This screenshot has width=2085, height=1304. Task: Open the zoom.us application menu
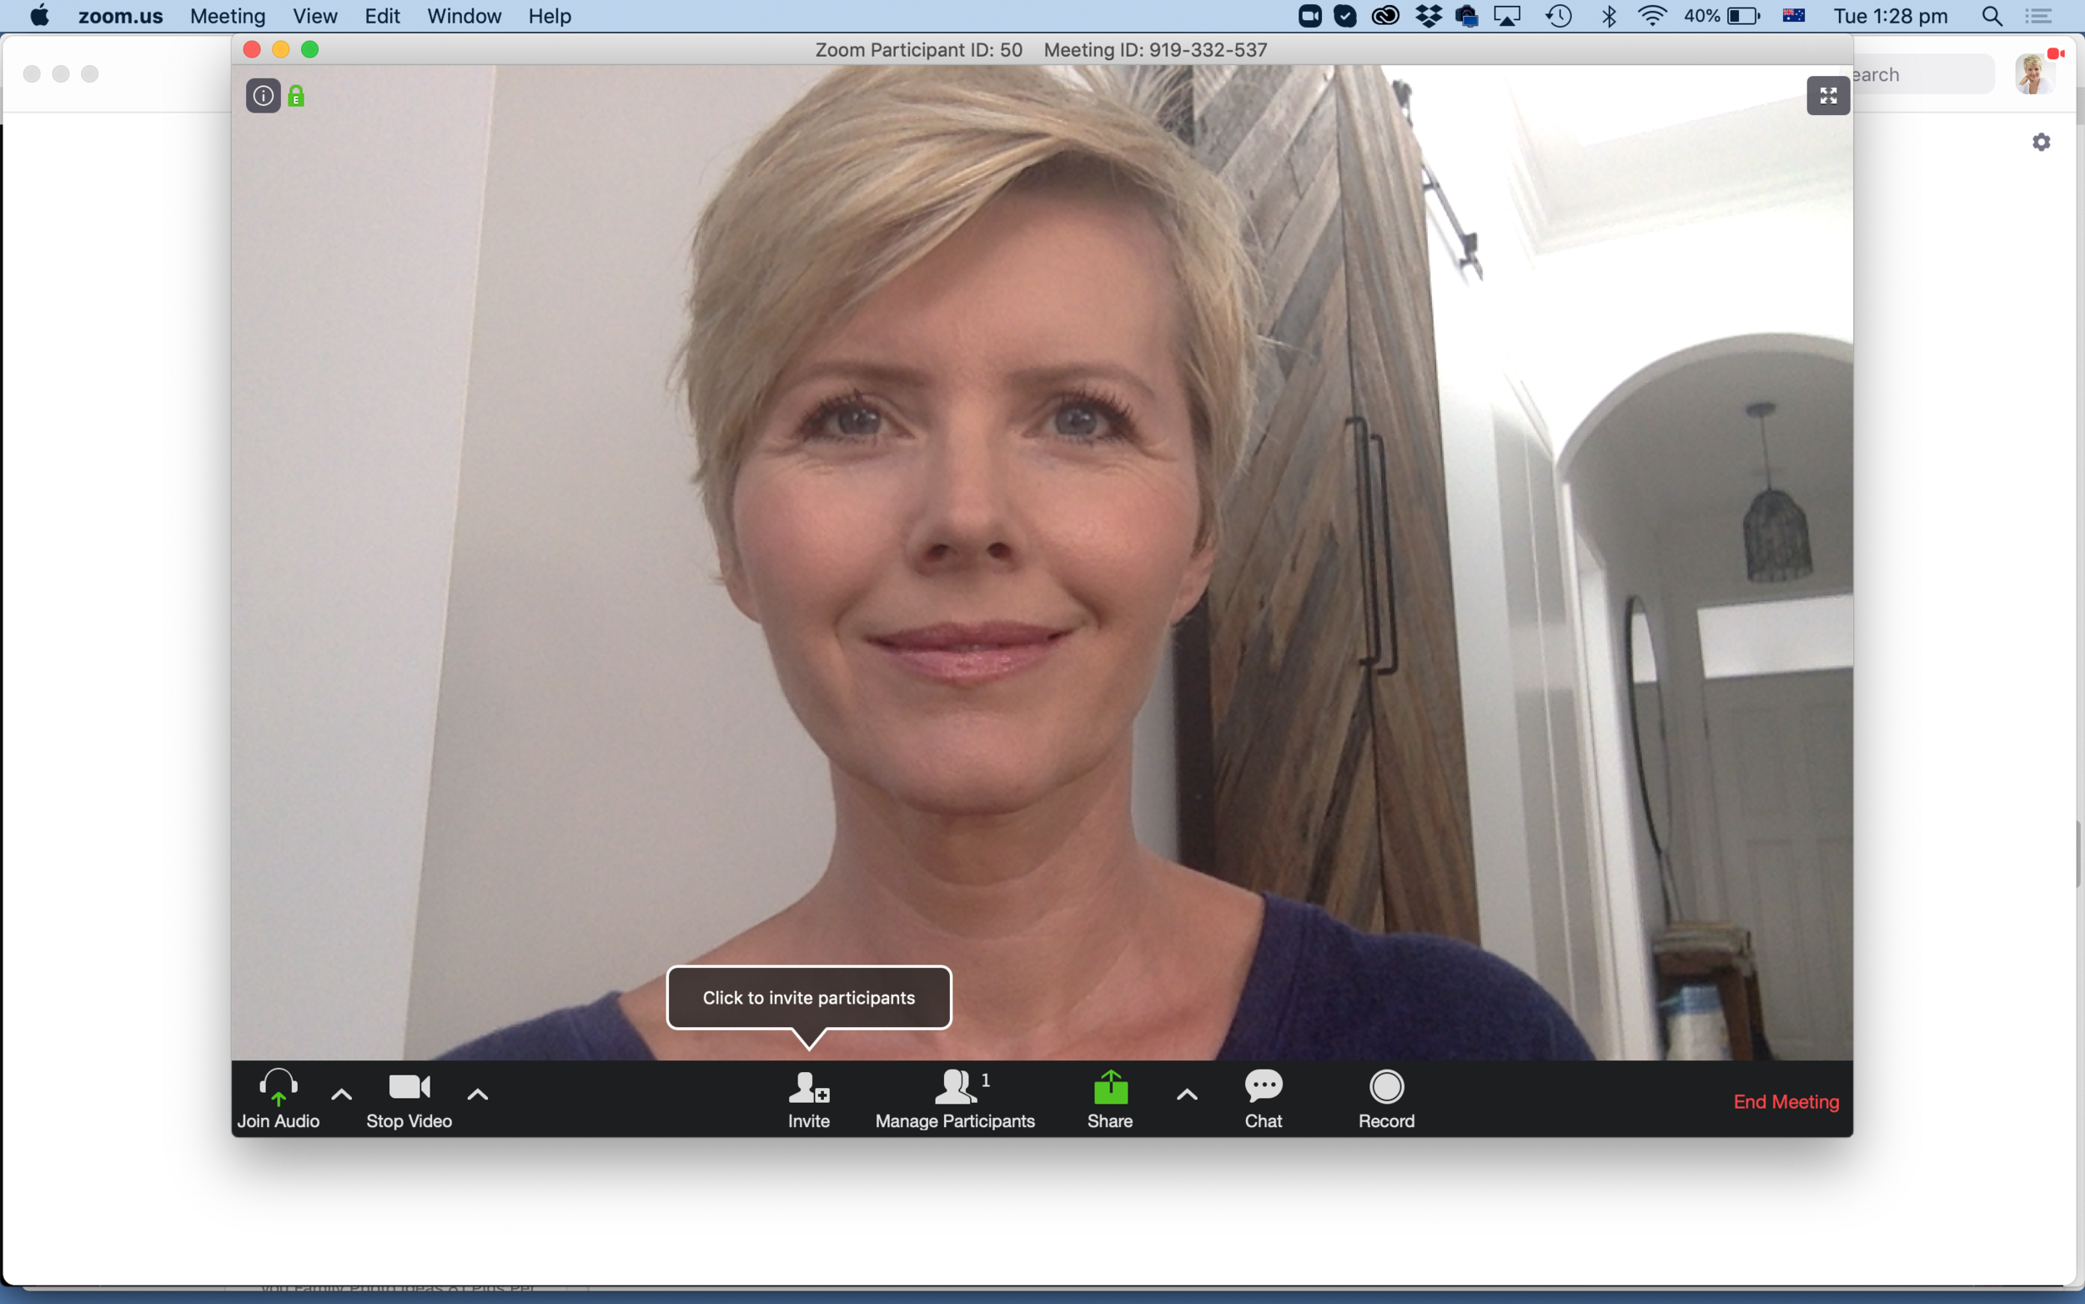tap(121, 16)
